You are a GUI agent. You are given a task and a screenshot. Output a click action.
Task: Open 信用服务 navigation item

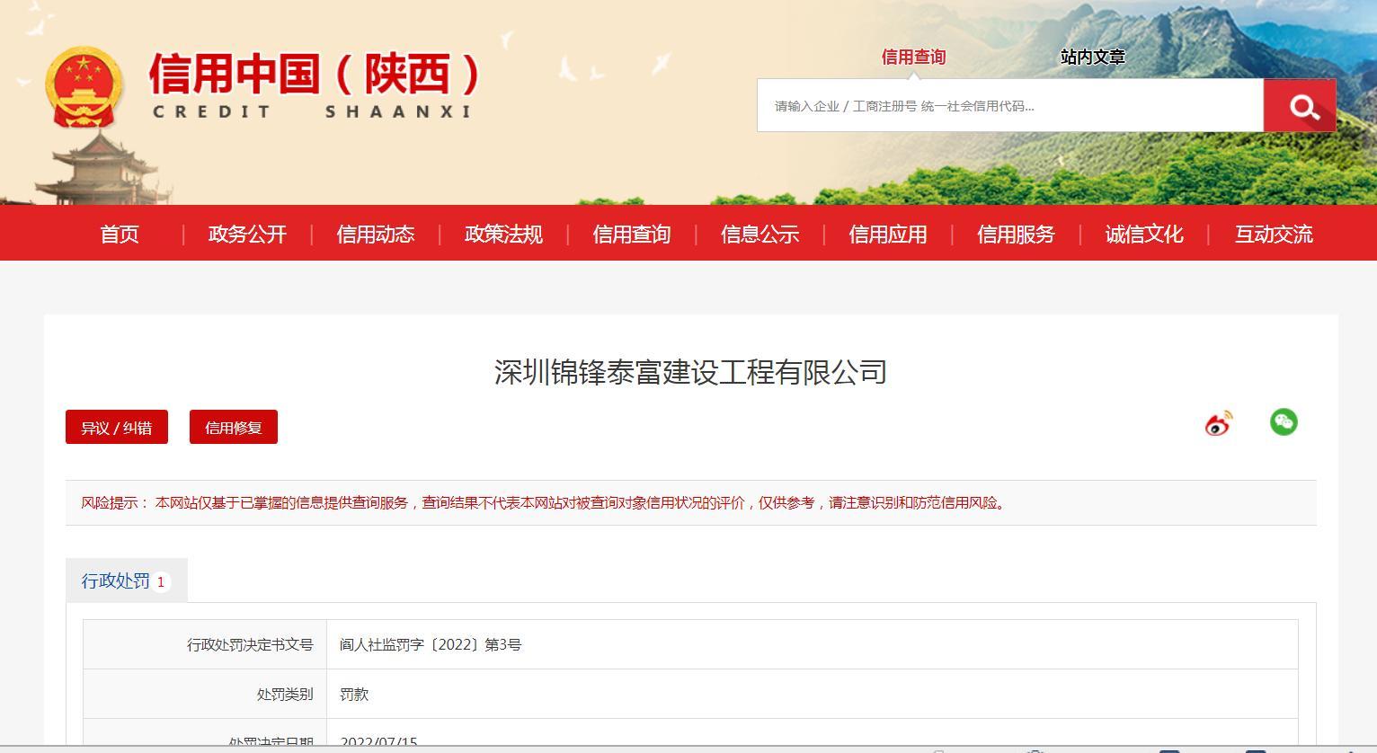[1016, 235]
